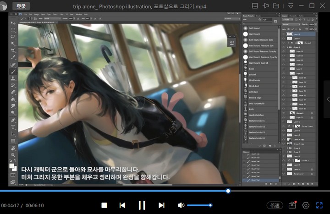This screenshot has width=330, height=214.
Task: Show hidden Group 4 visibility box
Action: tap(284, 148)
